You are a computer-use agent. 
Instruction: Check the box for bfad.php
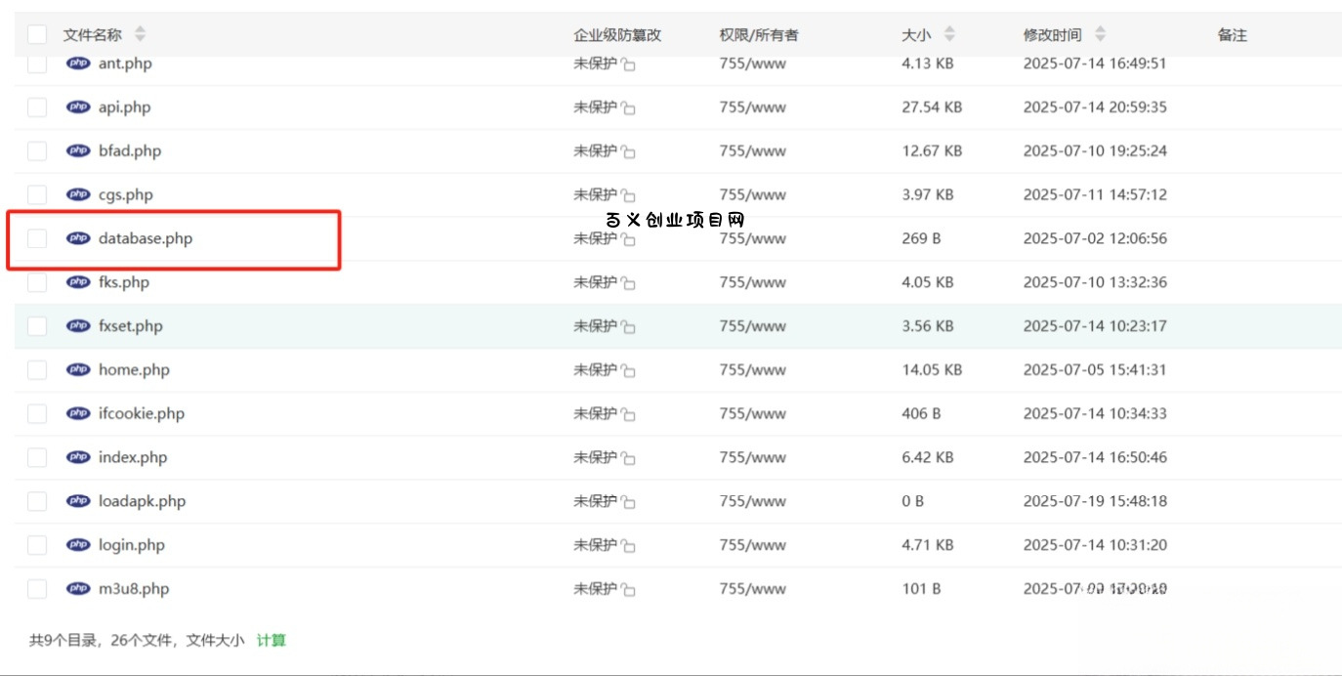[x=37, y=151]
